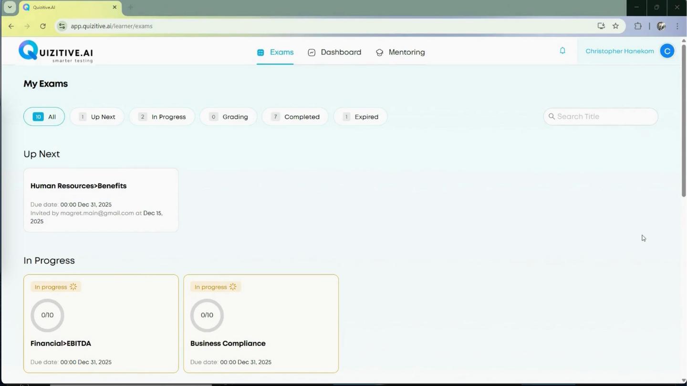Open notifications with the bell icon
This screenshot has width=687, height=386.
562,51
